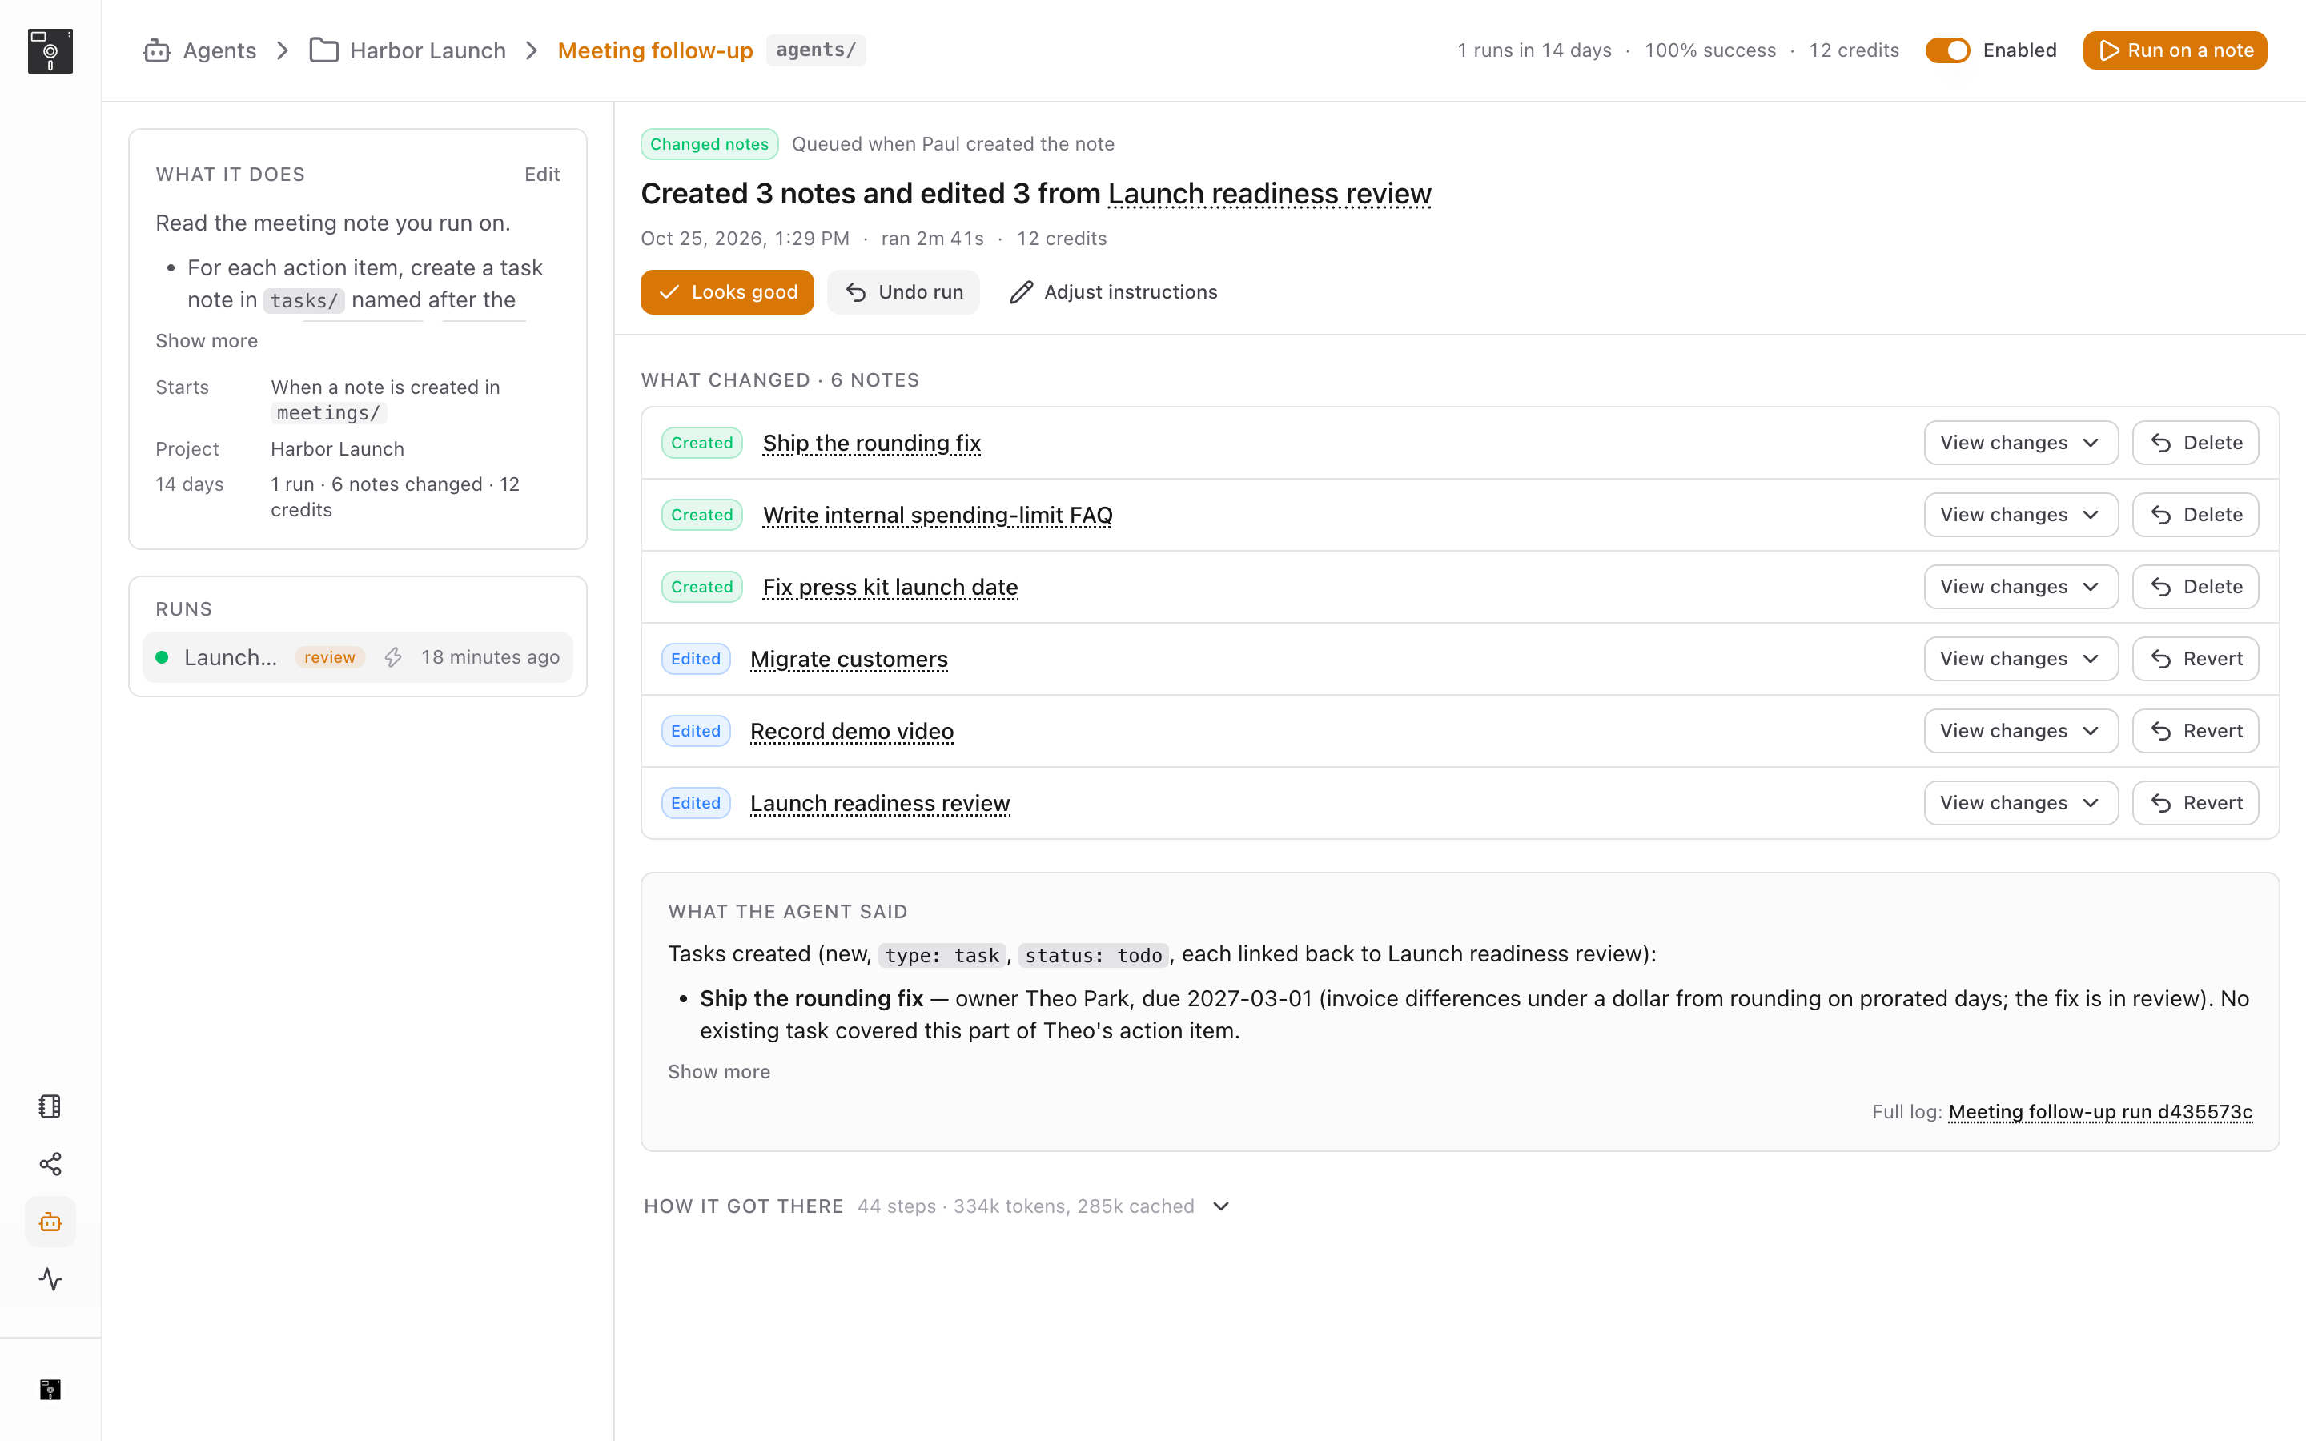Expand View changes for Launch readiness review row
The width and height of the screenshot is (2306, 1441).
[x=2020, y=804]
